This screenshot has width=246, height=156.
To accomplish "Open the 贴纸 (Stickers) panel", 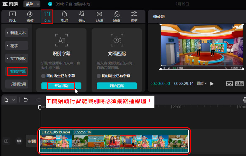I will pos(65,17).
